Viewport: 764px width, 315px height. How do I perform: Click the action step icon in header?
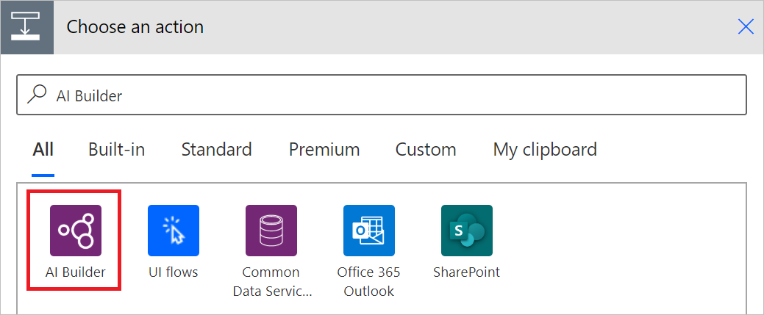pos(27,27)
